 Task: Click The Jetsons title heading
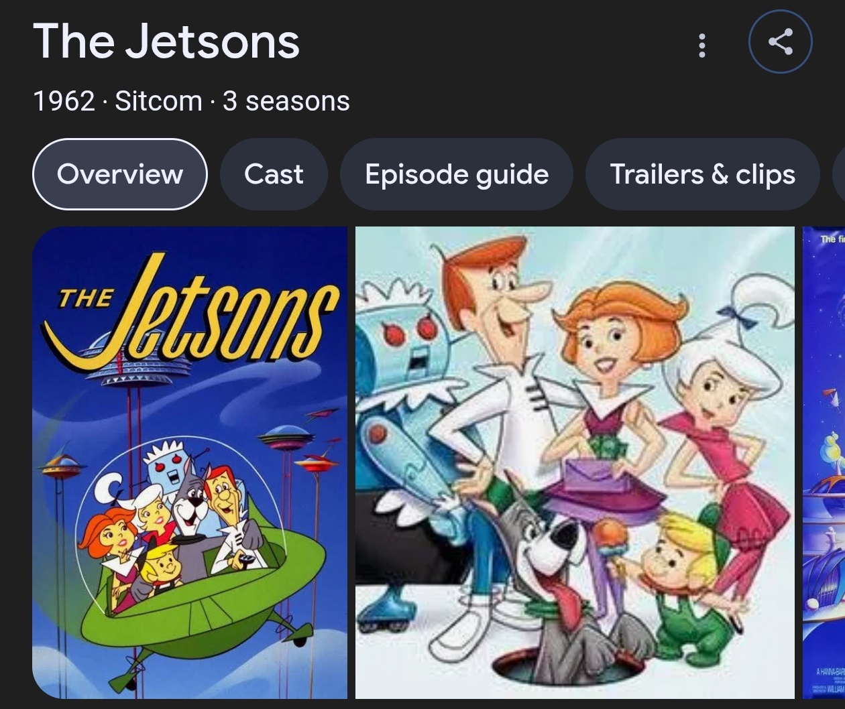[166, 42]
